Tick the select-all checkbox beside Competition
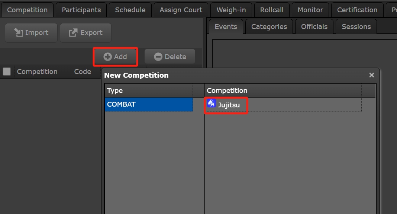The height and width of the screenshot is (214, 397). coord(7,72)
